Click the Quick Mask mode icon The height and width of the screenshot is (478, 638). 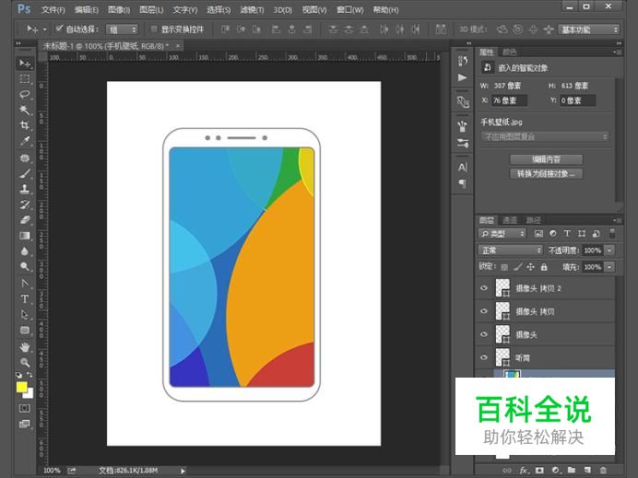(x=25, y=407)
